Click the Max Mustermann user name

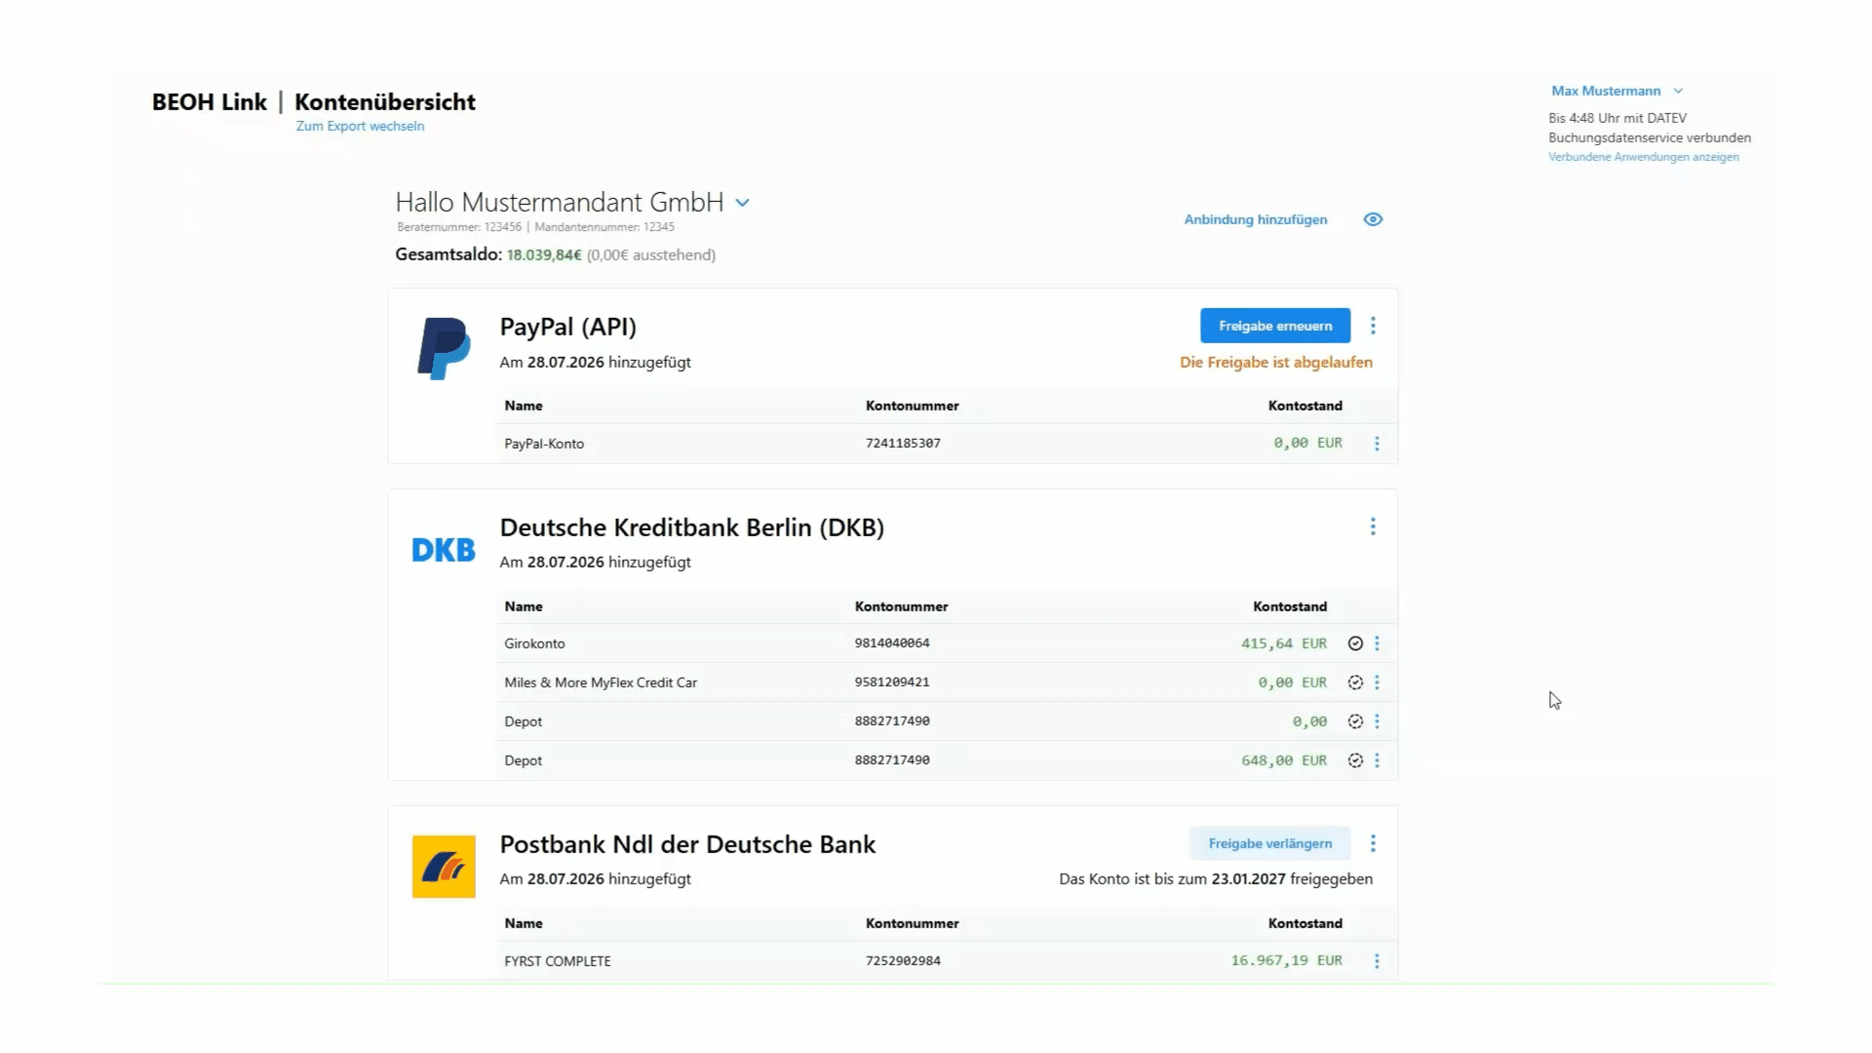1606,91
